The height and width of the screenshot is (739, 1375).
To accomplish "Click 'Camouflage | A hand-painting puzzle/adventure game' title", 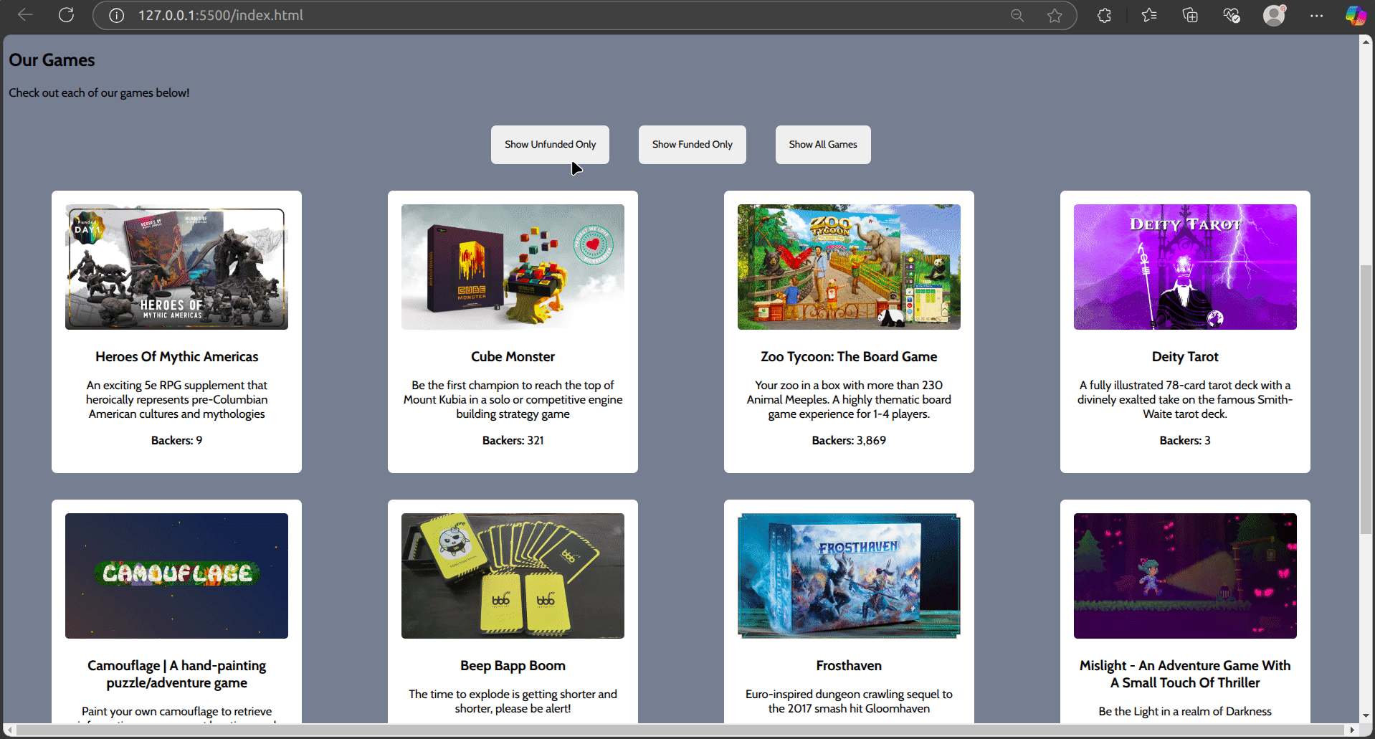I will point(176,674).
